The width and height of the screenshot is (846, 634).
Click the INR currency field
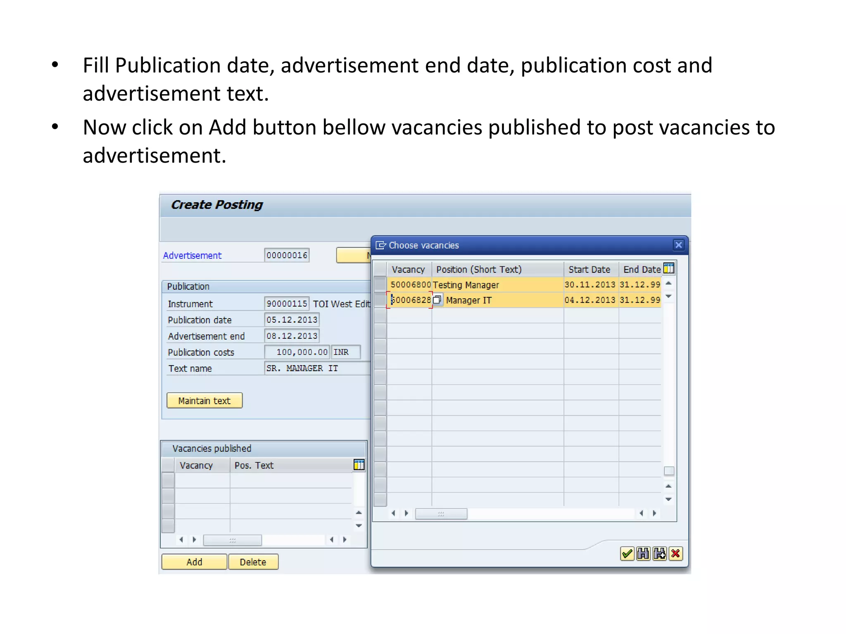pyautogui.click(x=346, y=352)
